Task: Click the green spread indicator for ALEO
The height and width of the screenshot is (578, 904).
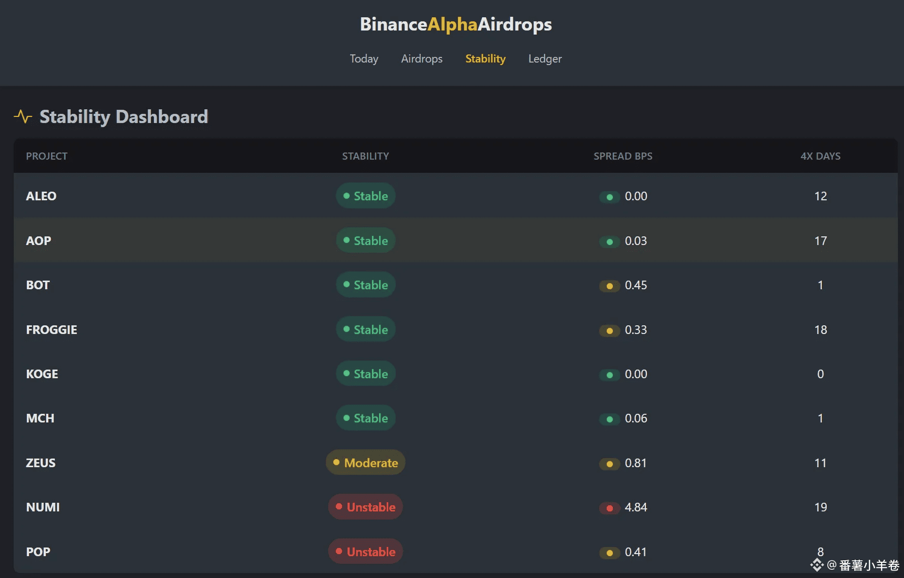Action: [609, 197]
